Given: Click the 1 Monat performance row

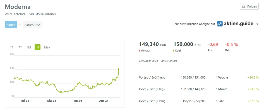Looking at the screenshot, I should 237,89.
